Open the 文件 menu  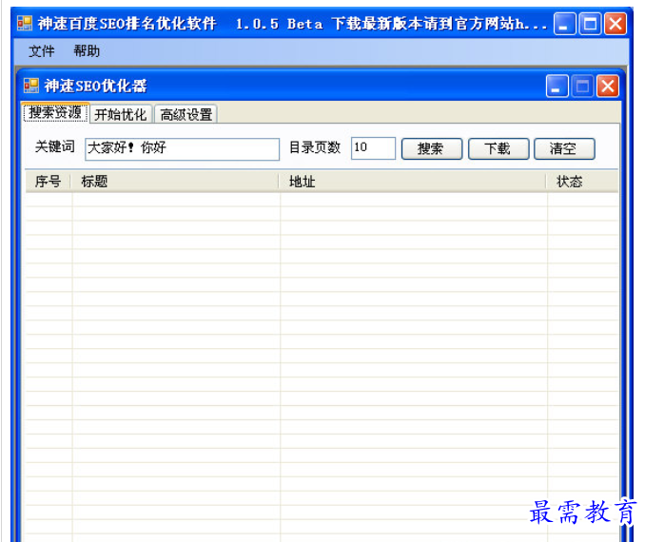coord(42,51)
